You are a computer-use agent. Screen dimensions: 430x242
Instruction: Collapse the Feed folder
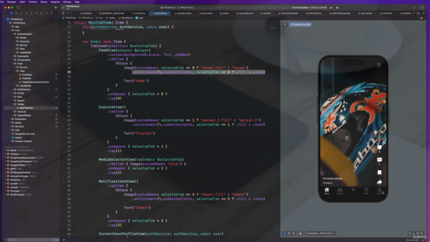click(x=13, y=64)
